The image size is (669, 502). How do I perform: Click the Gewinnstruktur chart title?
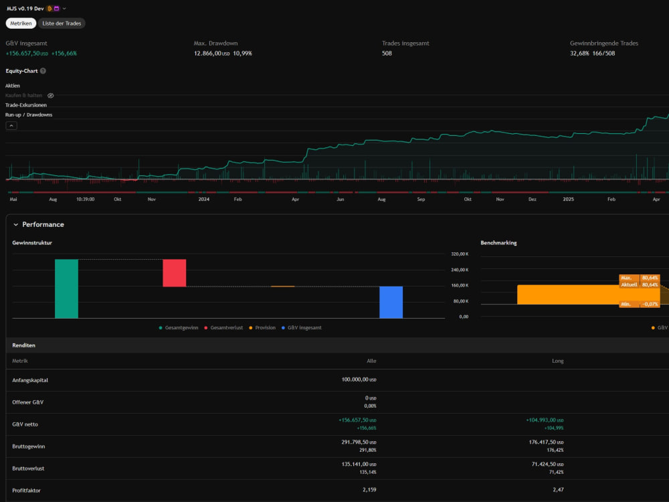[32, 243]
